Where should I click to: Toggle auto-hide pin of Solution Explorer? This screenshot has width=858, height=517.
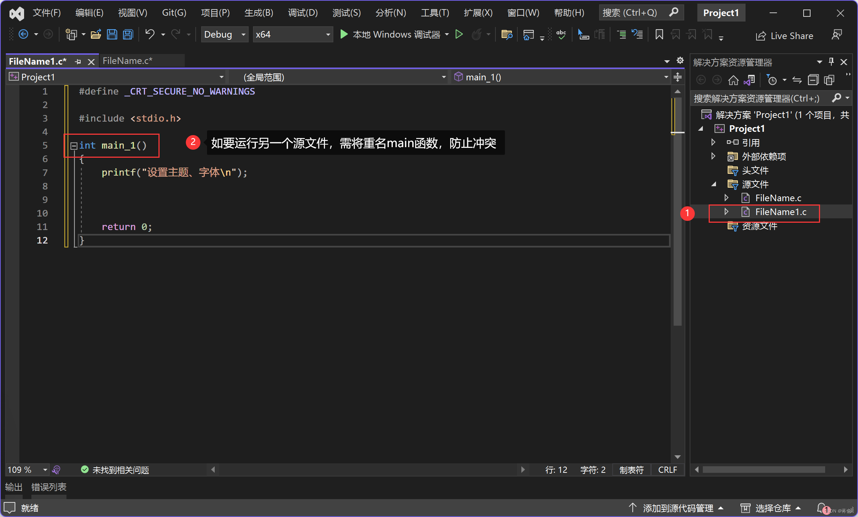tap(831, 62)
